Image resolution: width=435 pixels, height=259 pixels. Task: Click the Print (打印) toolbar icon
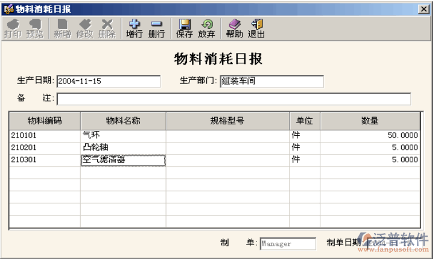point(13,28)
